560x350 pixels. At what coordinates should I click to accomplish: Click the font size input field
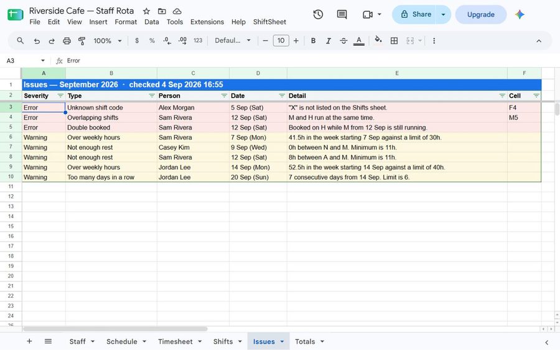point(281,40)
